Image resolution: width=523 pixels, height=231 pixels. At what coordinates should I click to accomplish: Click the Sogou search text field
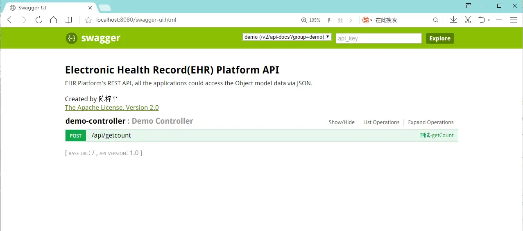tap(403, 20)
